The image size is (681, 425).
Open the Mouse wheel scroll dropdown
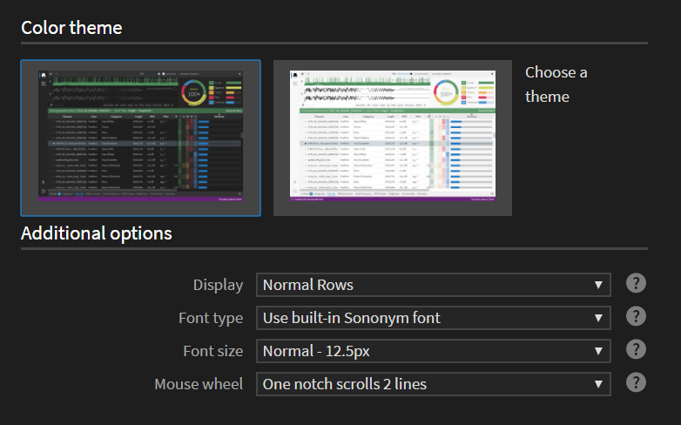click(434, 384)
